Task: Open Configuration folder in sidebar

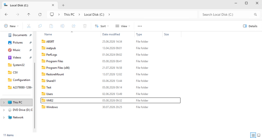Action: point(21,80)
